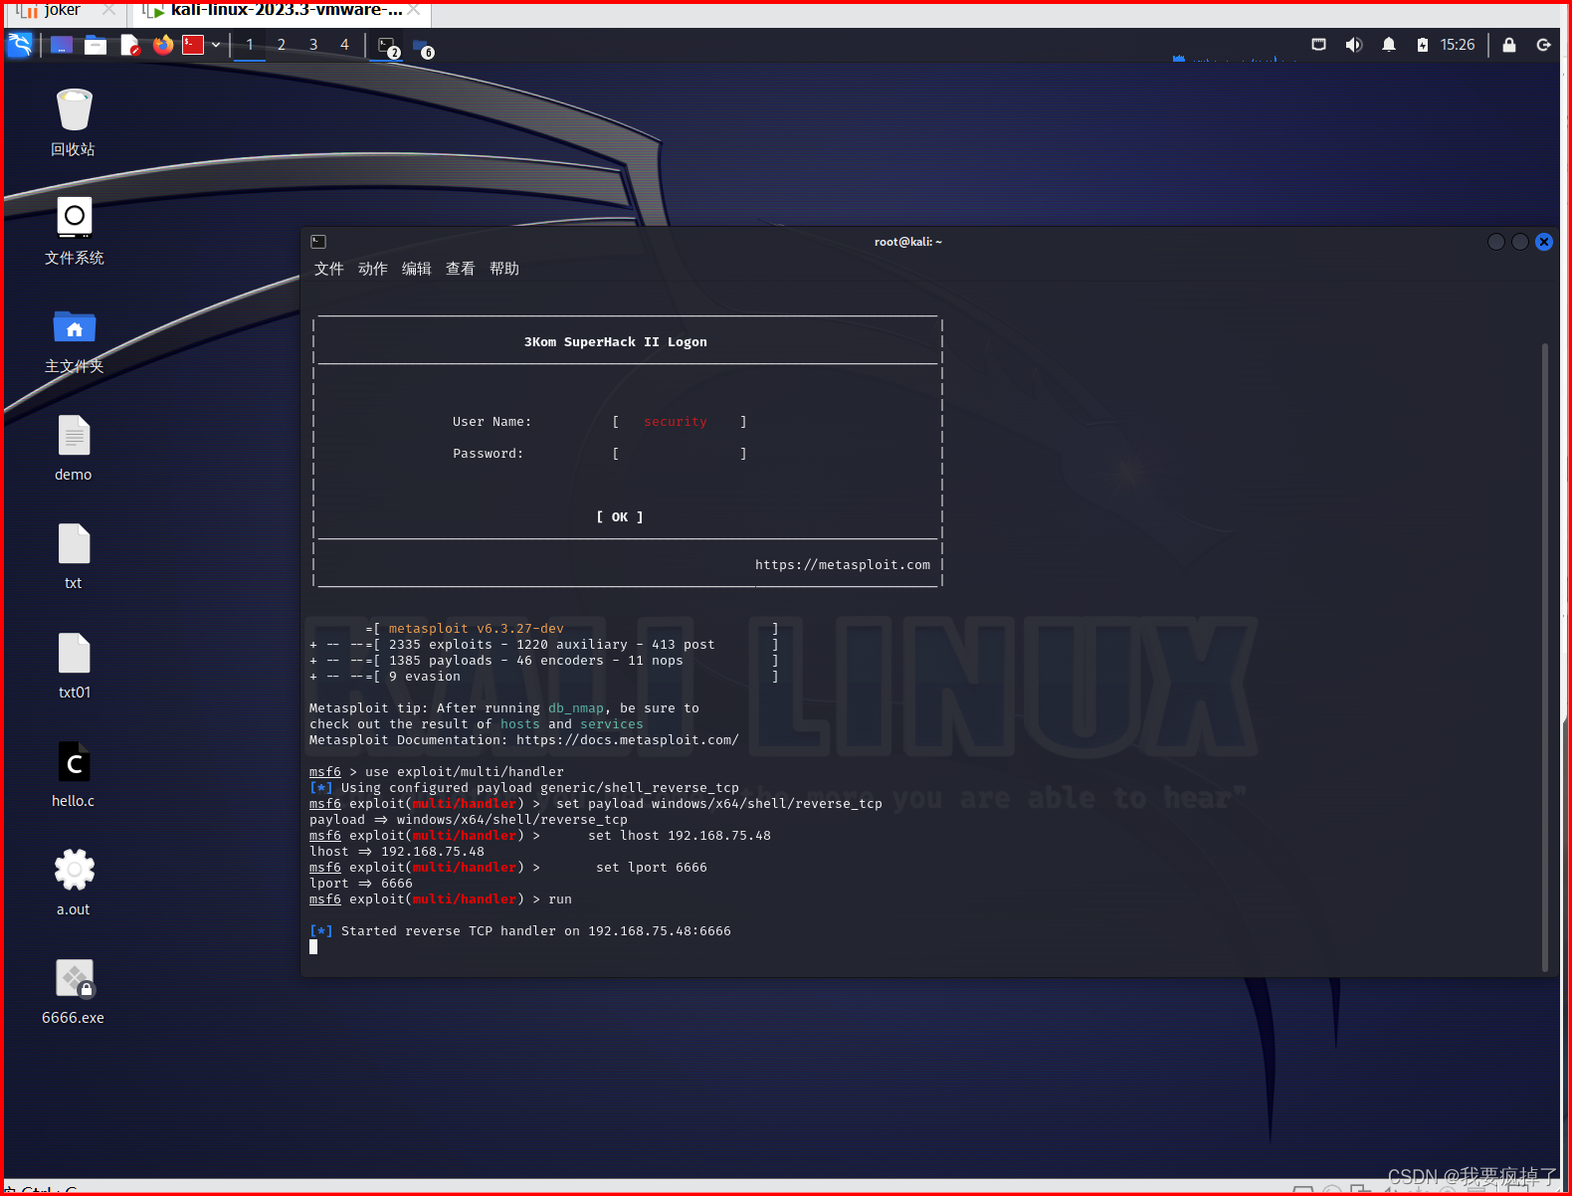Viewport: 1572px width, 1196px height.
Task: Click the https://metasploit.com text in banner
Action: (843, 565)
